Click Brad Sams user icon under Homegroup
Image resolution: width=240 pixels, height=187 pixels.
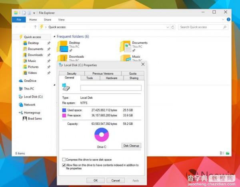click(x=25, y=118)
